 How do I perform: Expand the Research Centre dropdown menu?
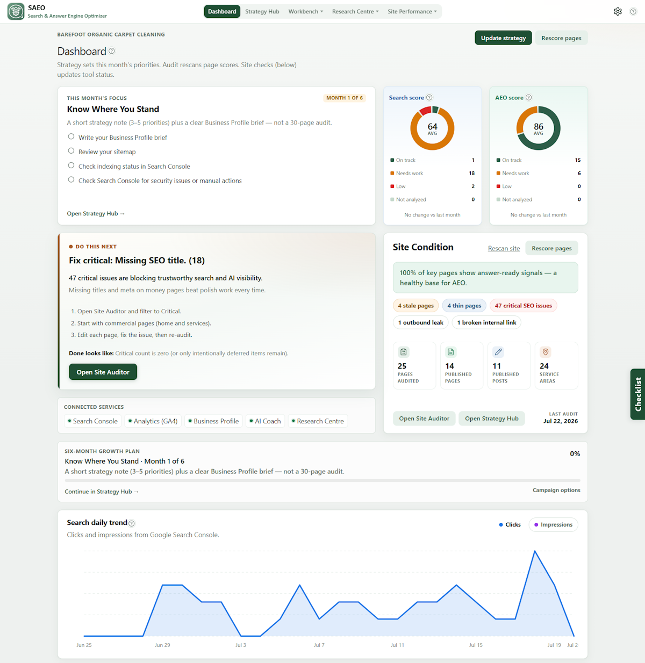tap(355, 11)
